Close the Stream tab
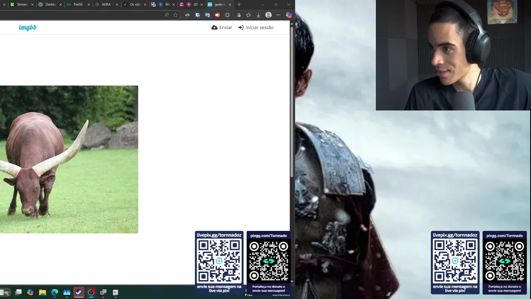The height and width of the screenshot is (299, 531). point(32,5)
